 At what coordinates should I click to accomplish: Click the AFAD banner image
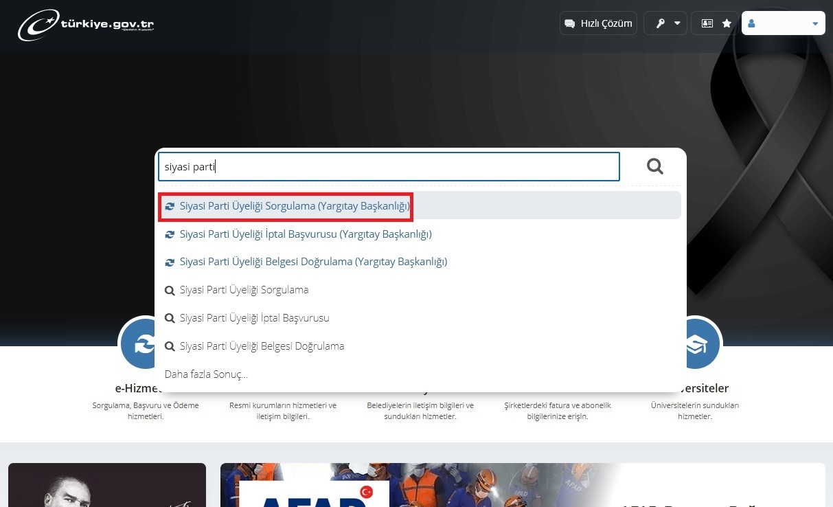coord(523,485)
